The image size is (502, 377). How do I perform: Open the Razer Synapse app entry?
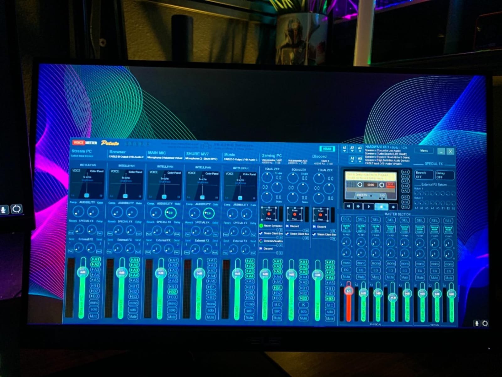272,226
